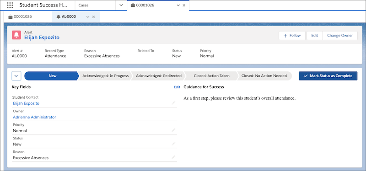366x171 pixels.
Task: Select the Closed: No Action Needed stage
Action: [x=264, y=76]
